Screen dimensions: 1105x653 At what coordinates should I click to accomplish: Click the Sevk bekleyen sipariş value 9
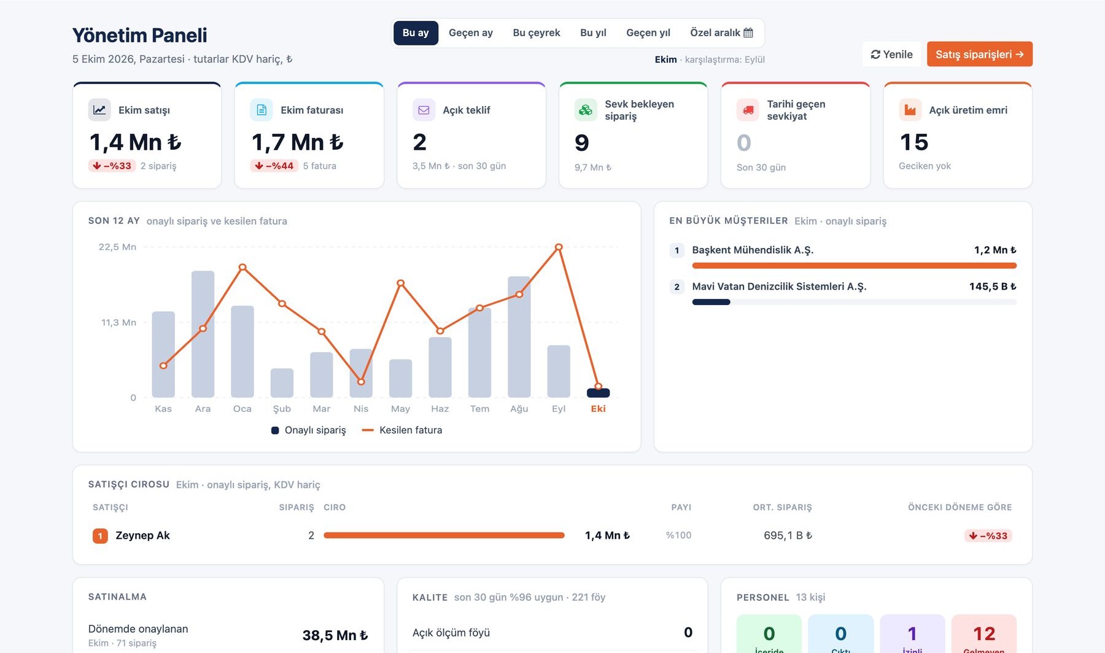pyautogui.click(x=582, y=143)
